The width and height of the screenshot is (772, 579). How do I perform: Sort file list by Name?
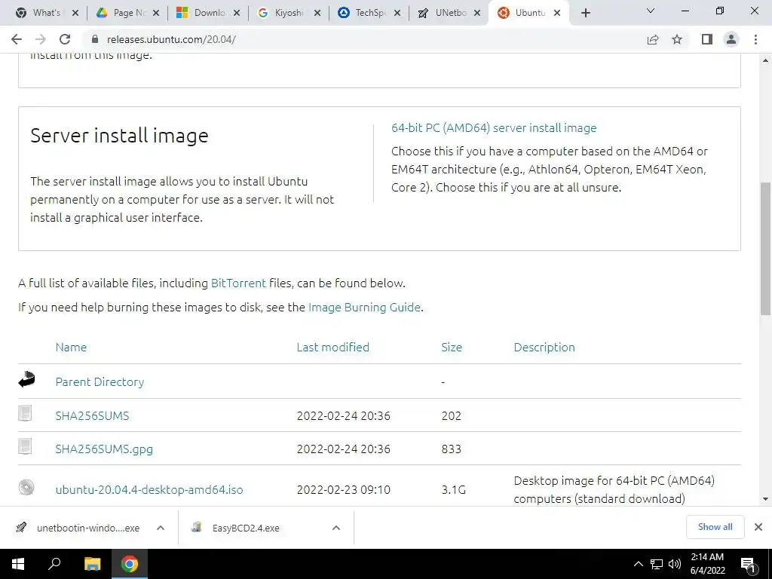71,347
